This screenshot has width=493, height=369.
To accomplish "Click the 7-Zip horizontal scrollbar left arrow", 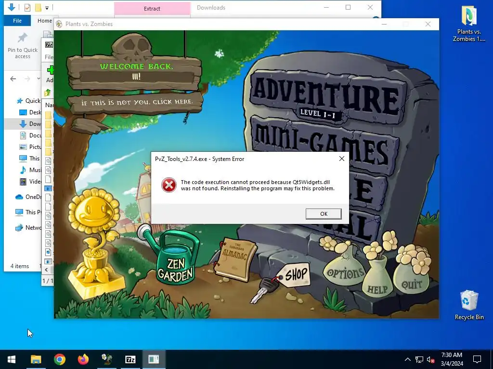I will 46,270.
